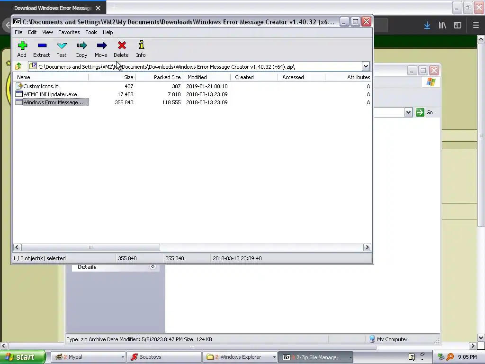Open browser downloads arrow icon
485x364 pixels.
click(427, 25)
